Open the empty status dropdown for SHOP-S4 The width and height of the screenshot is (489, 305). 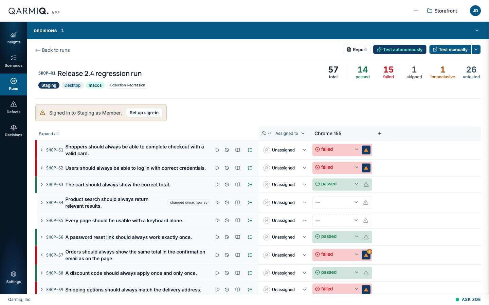point(337,203)
